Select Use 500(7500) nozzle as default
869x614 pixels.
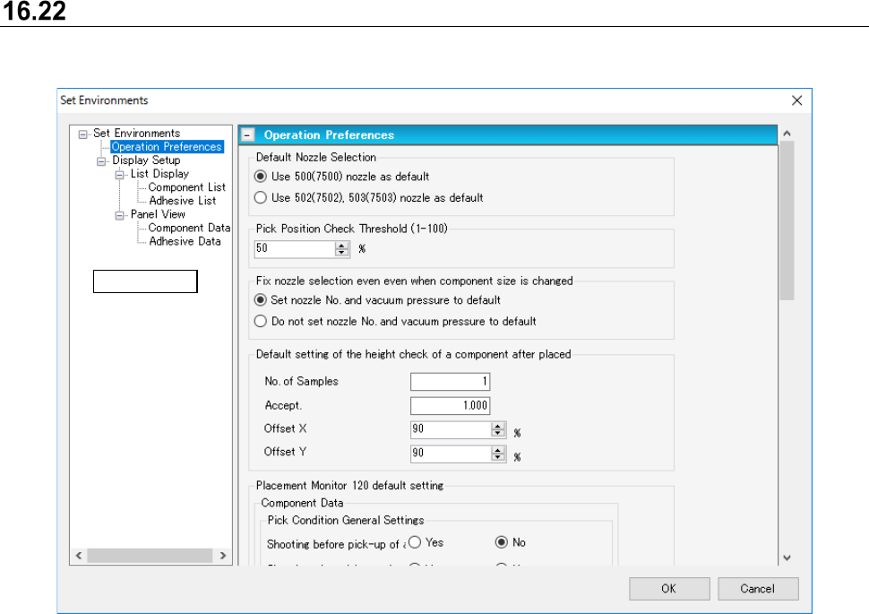click(261, 177)
